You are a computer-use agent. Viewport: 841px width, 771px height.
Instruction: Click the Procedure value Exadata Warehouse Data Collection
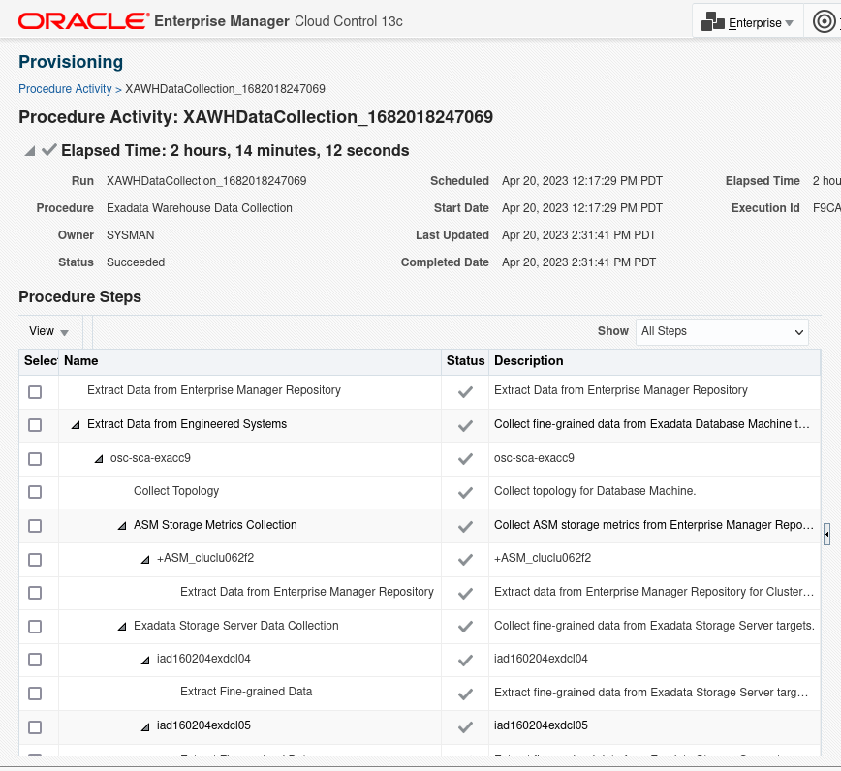(200, 208)
